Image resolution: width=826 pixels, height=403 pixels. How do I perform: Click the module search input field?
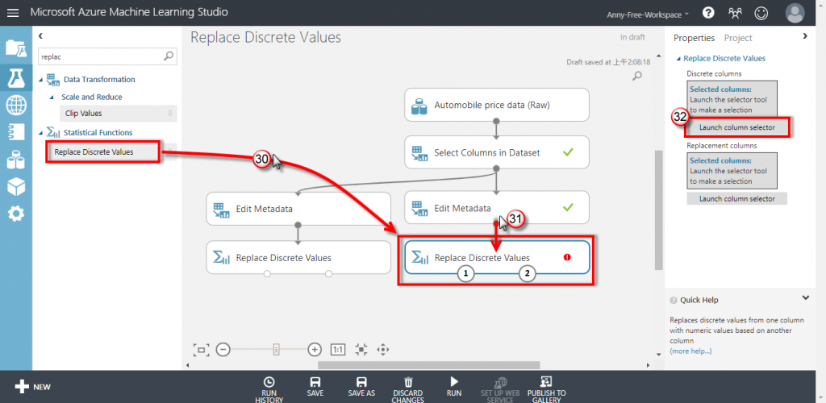101,56
